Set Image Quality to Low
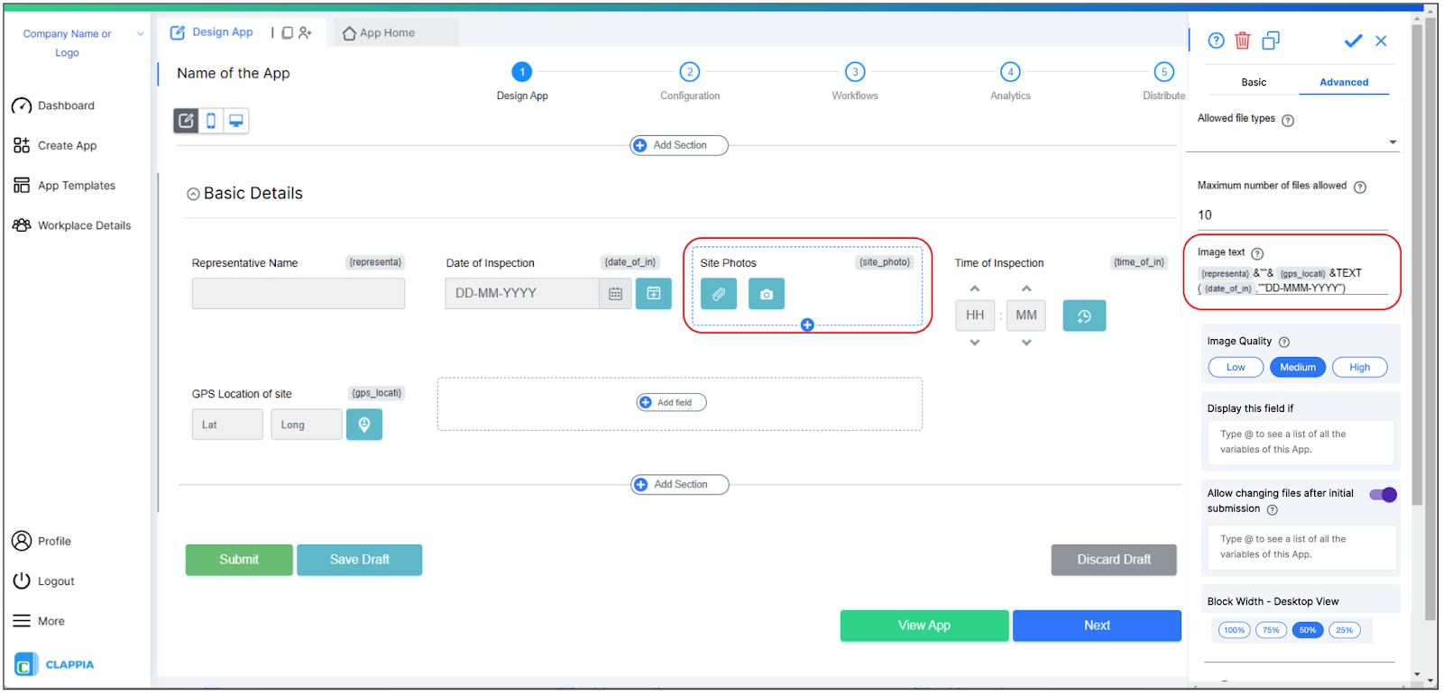 point(1236,367)
